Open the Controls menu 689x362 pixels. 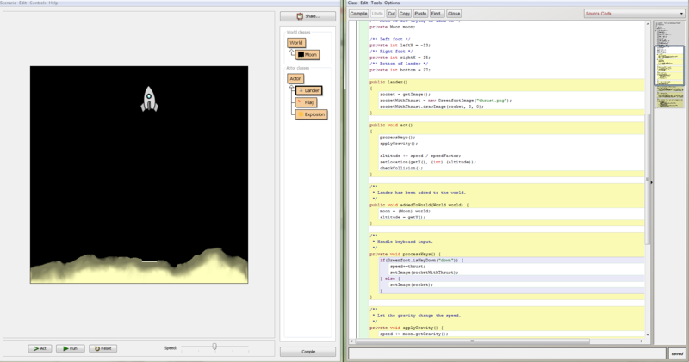tap(38, 3)
